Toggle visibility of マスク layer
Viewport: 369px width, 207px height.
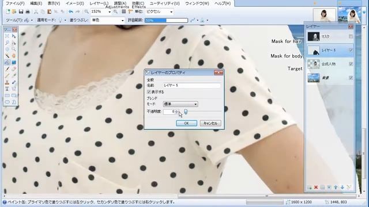tap(351, 36)
